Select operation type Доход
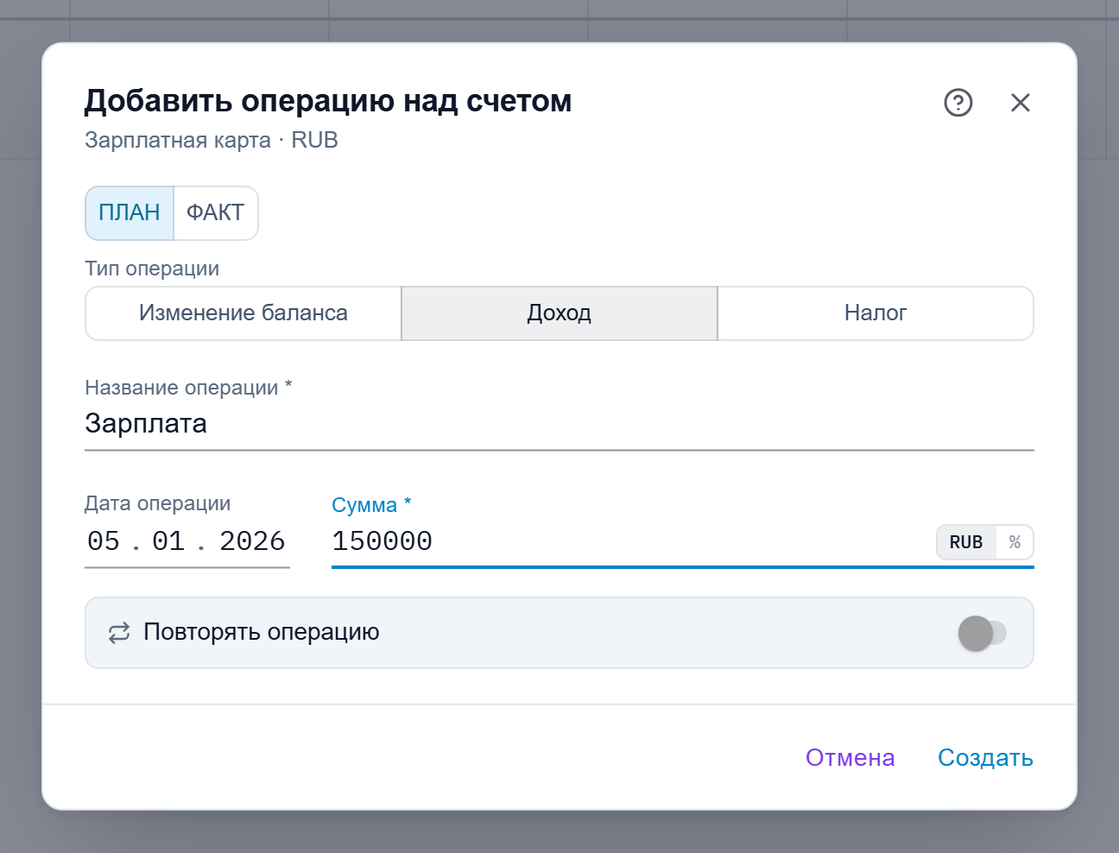This screenshot has width=1119, height=853. [x=559, y=313]
